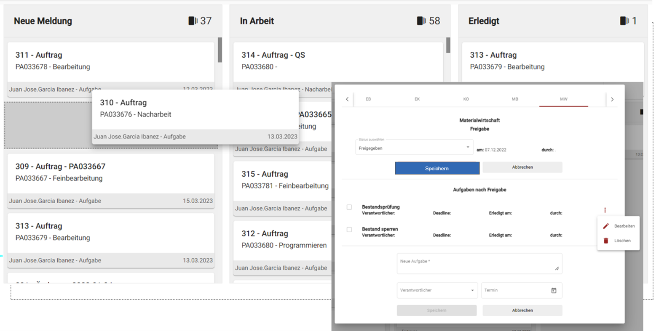Open card 309 - Auftrag - PA033667

[x=111, y=172]
